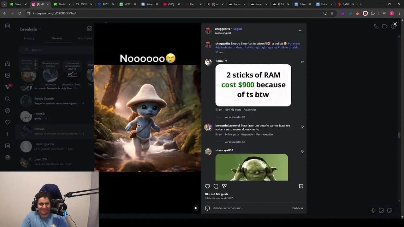
Task: Like s.laszczyk002's comment
Action: (x=302, y=152)
